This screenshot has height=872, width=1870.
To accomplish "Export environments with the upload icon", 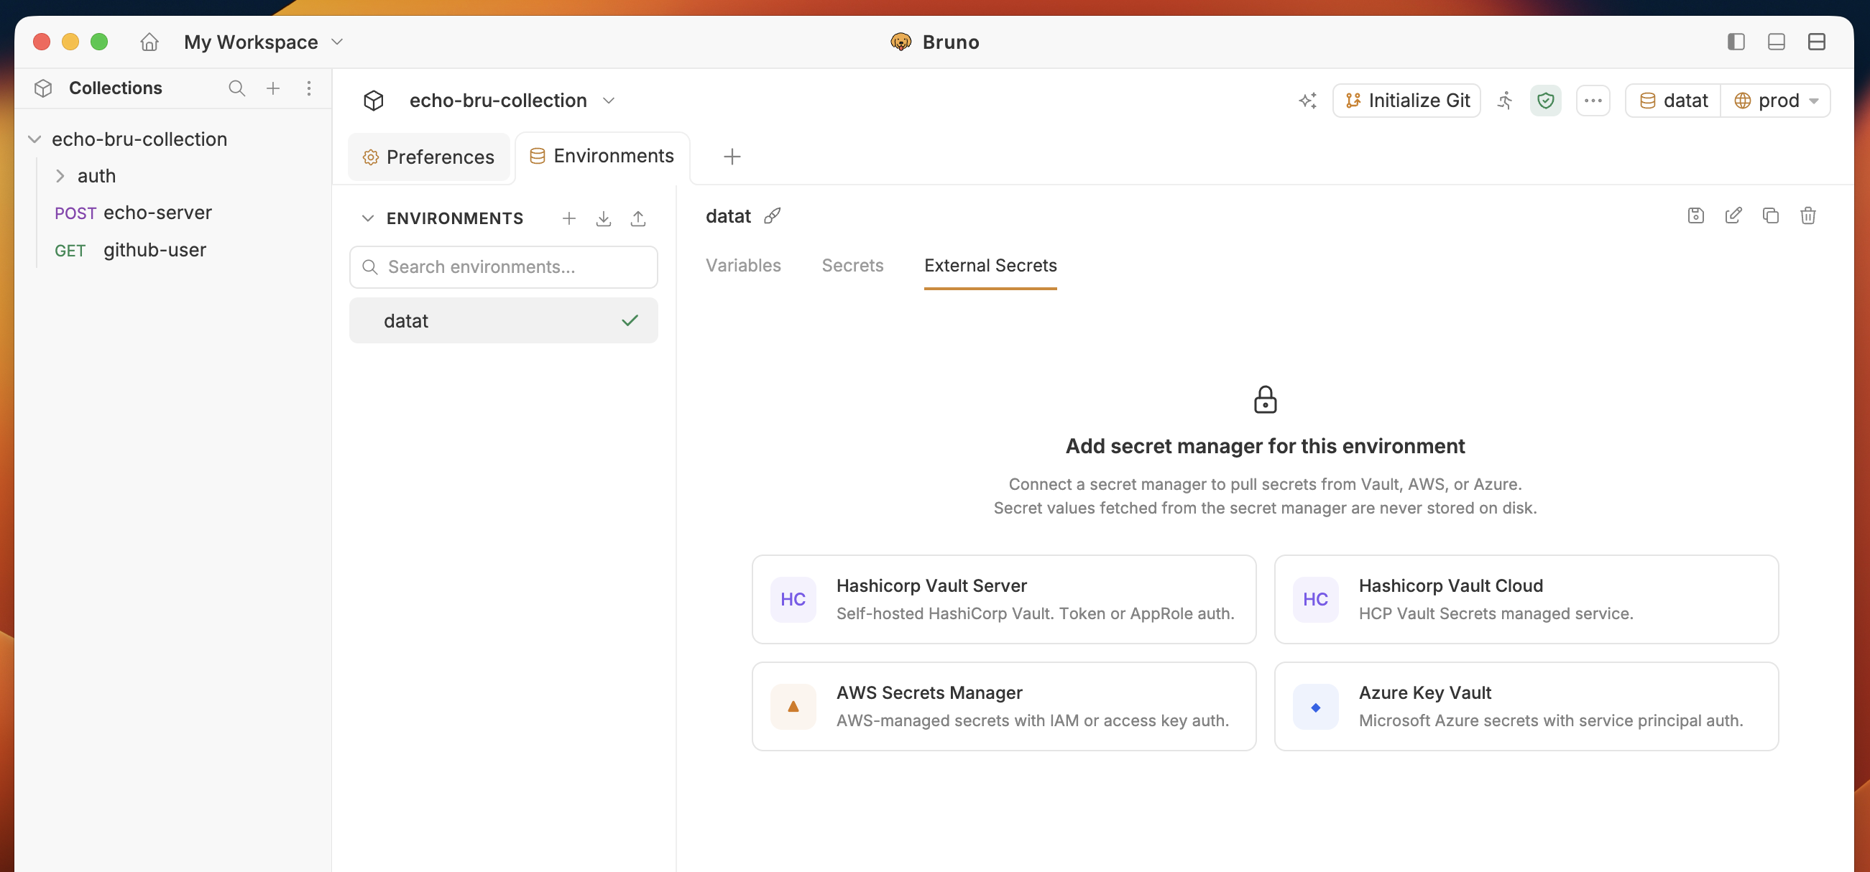I will (638, 218).
